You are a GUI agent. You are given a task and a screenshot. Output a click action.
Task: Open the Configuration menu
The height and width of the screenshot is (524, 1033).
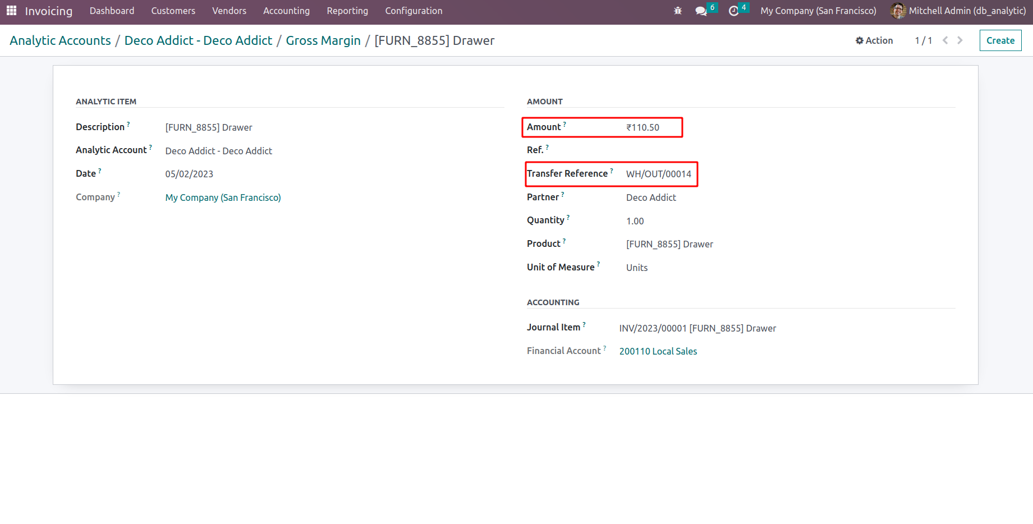coord(414,11)
